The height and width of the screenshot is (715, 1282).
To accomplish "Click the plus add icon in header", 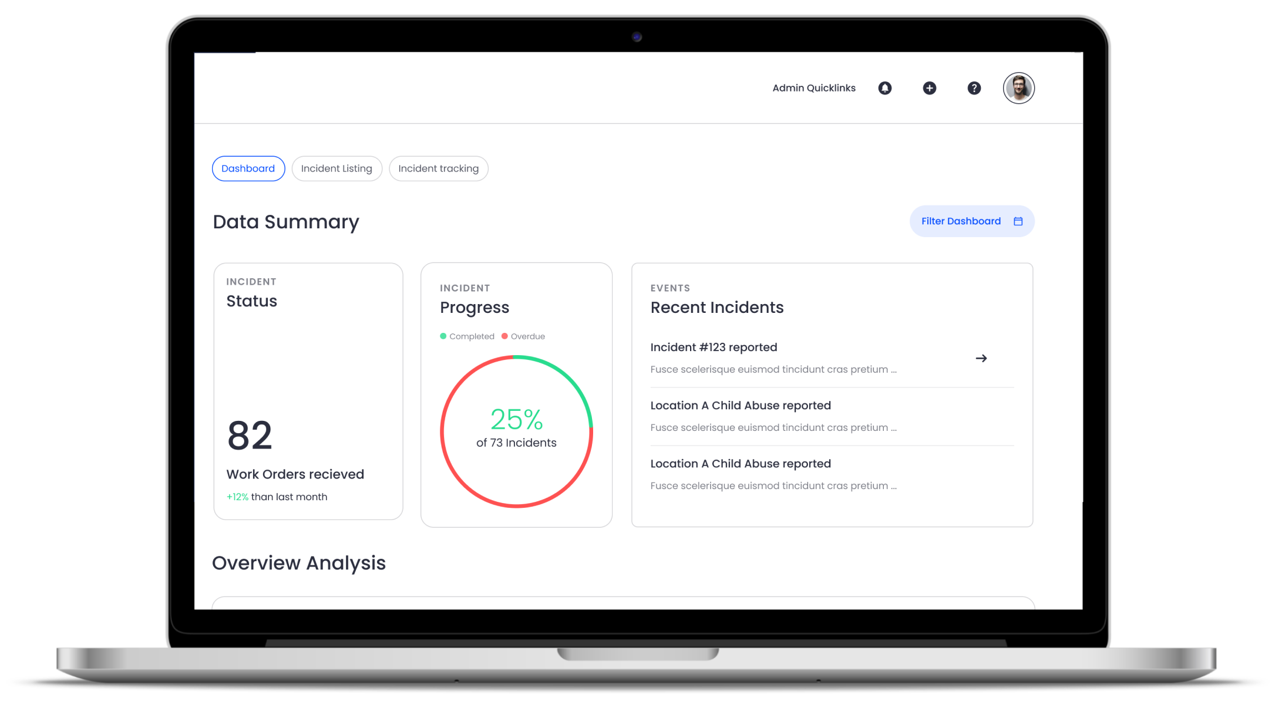I will pyautogui.click(x=930, y=88).
